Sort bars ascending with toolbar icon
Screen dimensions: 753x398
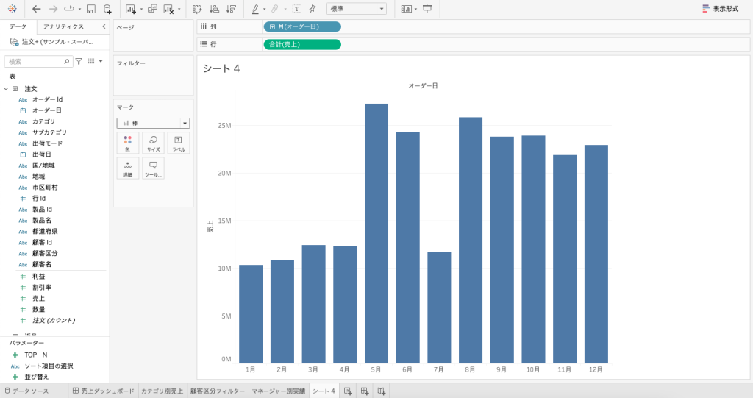pos(215,9)
